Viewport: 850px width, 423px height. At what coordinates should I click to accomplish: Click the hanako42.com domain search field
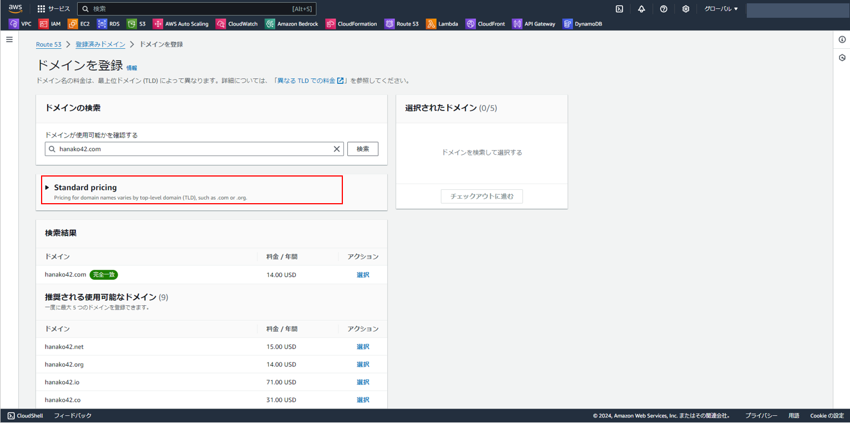point(194,149)
